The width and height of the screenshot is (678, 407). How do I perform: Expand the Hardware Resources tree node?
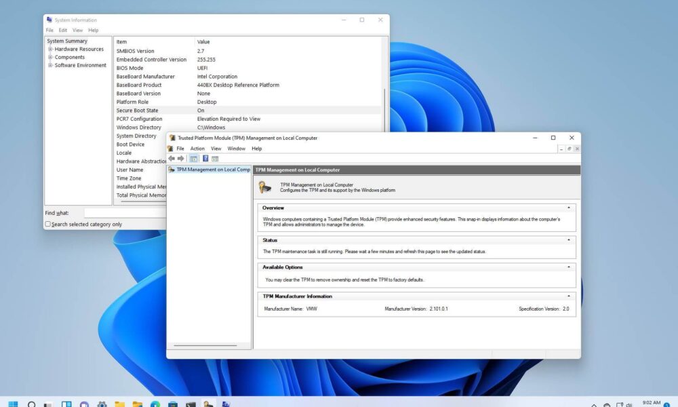tap(49, 49)
